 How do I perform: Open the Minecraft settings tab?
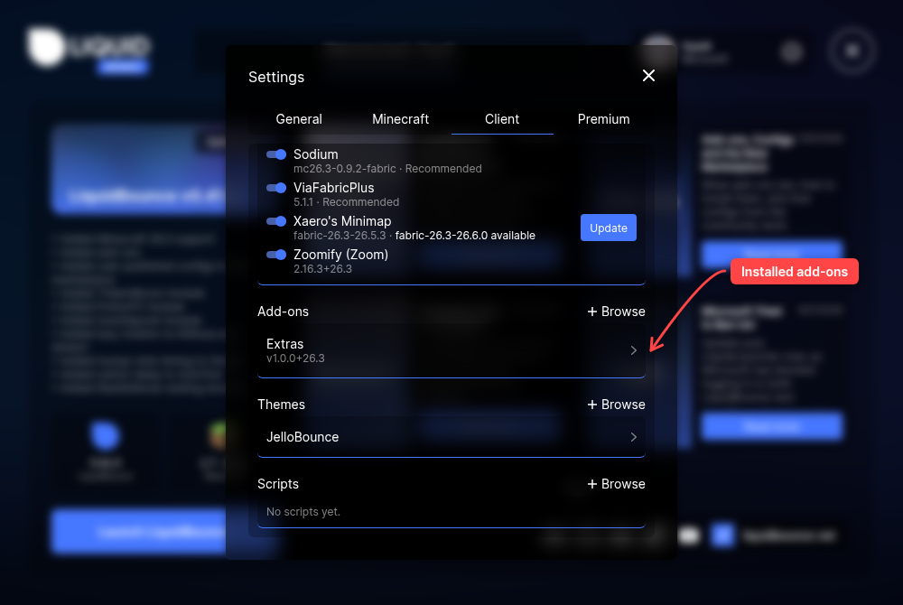point(400,119)
